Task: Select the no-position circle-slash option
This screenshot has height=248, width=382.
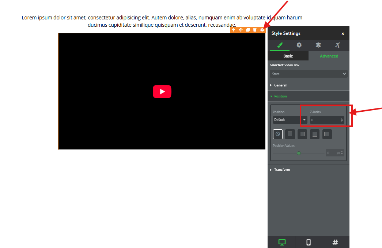Action: (x=278, y=134)
